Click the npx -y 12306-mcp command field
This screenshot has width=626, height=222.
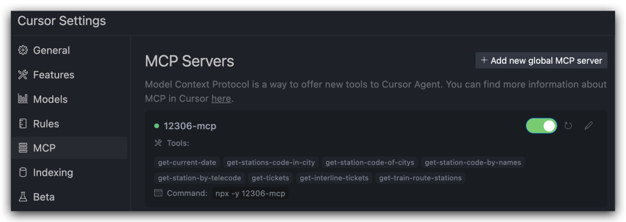click(x=250, y=194)
